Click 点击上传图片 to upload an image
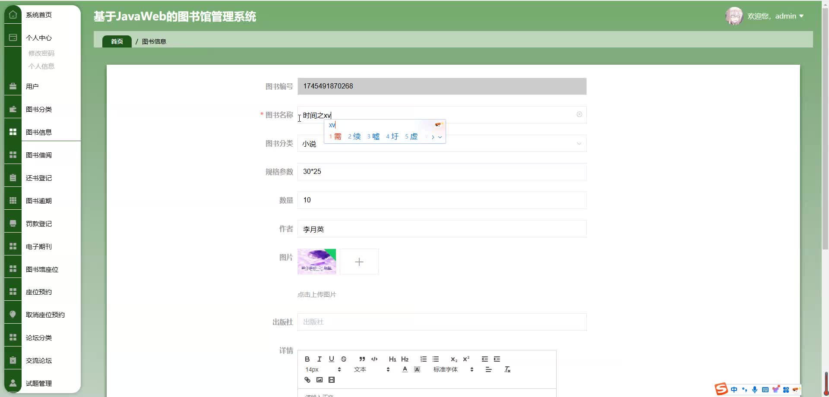This screenshot has width=829, height=397. point(317,294)
